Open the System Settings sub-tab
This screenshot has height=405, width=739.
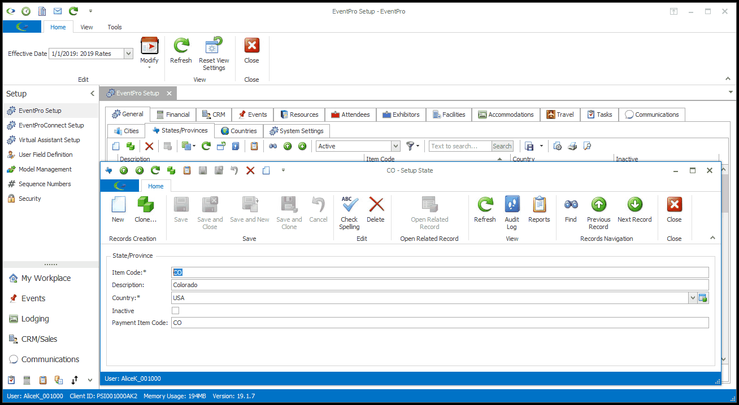297,131
